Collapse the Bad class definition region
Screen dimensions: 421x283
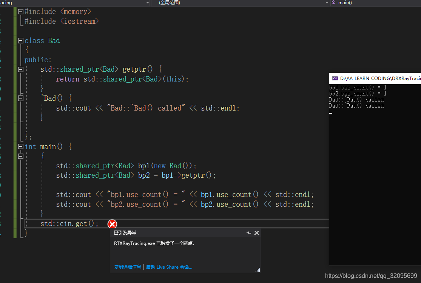pyautogui.click(x=20, y=40)
